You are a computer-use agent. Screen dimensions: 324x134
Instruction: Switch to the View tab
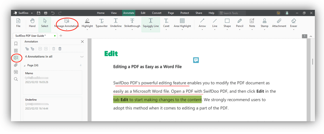(114, 13)
